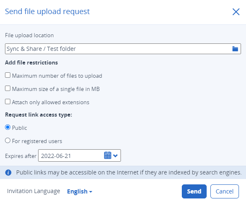Click the 'Request link access type:' heading
The height and width of the screenshot is (203, 246).
pos(39,115)
